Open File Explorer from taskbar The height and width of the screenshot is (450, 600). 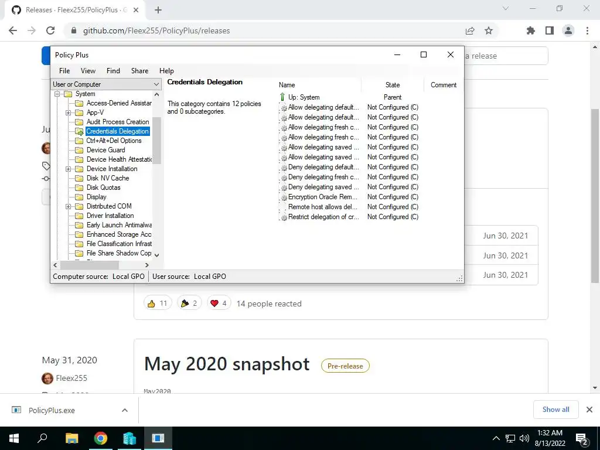click(71, 438)
